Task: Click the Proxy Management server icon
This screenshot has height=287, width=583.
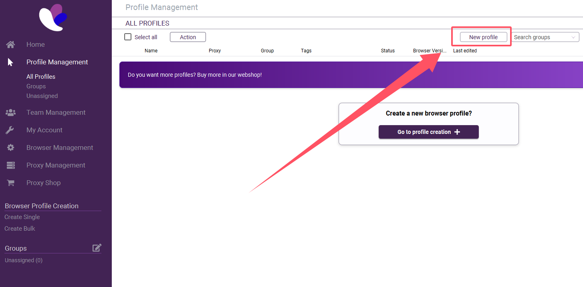Action: click(10, 165)
